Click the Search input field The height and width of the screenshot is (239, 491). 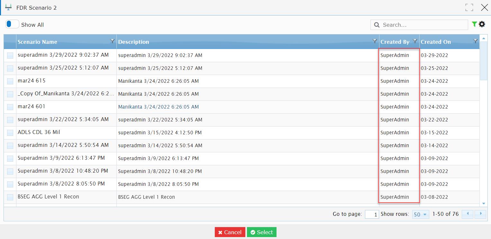pyautogui.click(x=419, y=25)
